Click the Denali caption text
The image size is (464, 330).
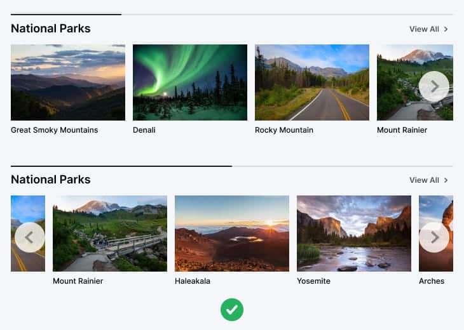pos(144,130)
